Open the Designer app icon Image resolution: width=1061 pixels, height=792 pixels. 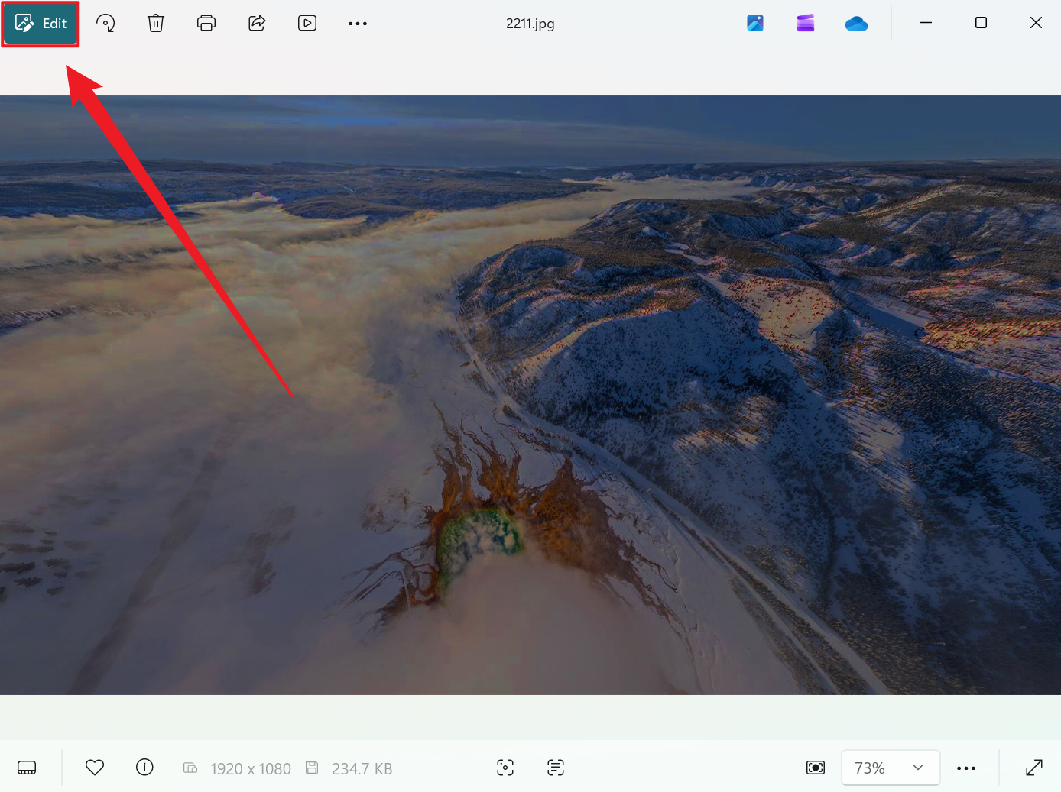point(755,24)
